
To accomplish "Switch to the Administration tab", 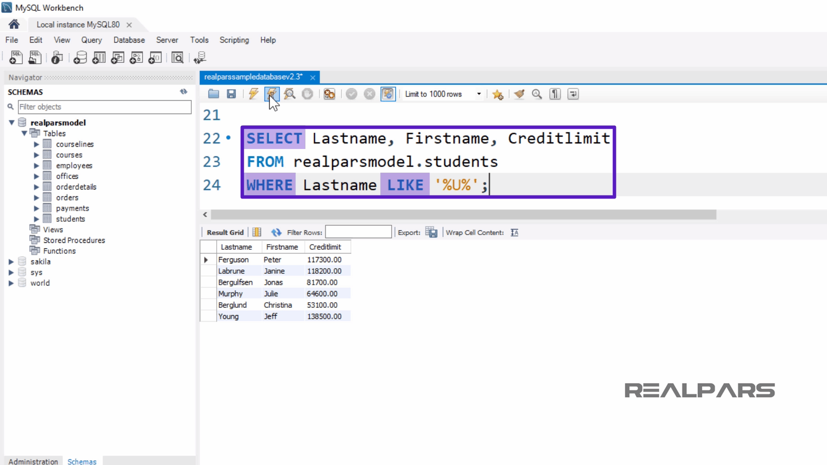I will point(33,461).
